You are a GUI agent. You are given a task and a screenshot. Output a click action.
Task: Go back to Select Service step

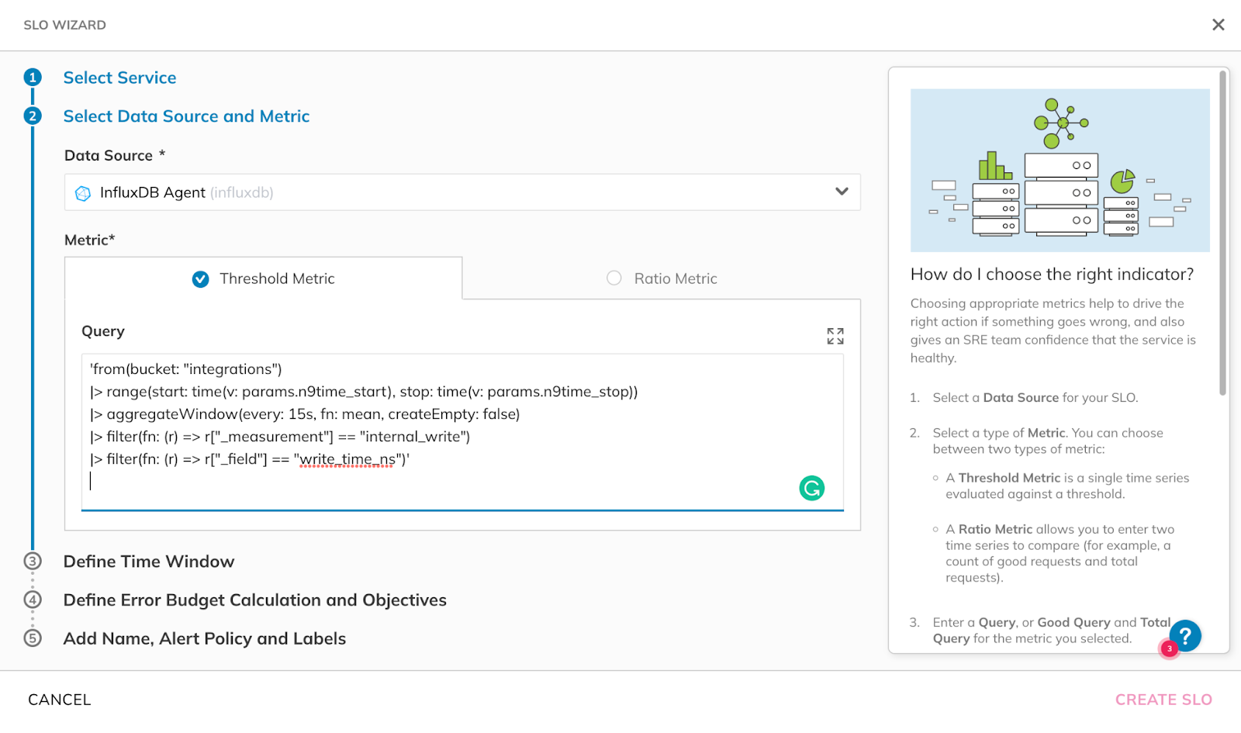119,78
